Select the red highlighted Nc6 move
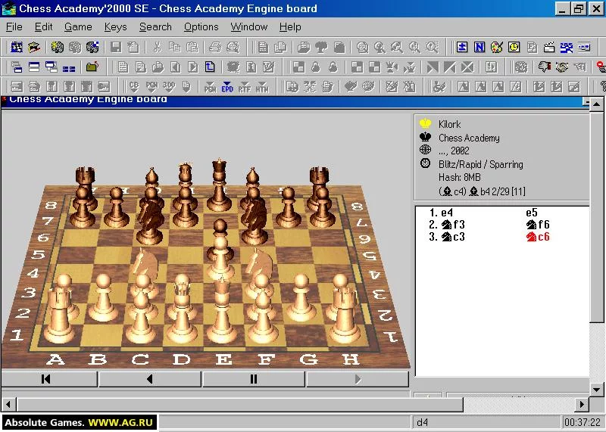 point(538,237)
